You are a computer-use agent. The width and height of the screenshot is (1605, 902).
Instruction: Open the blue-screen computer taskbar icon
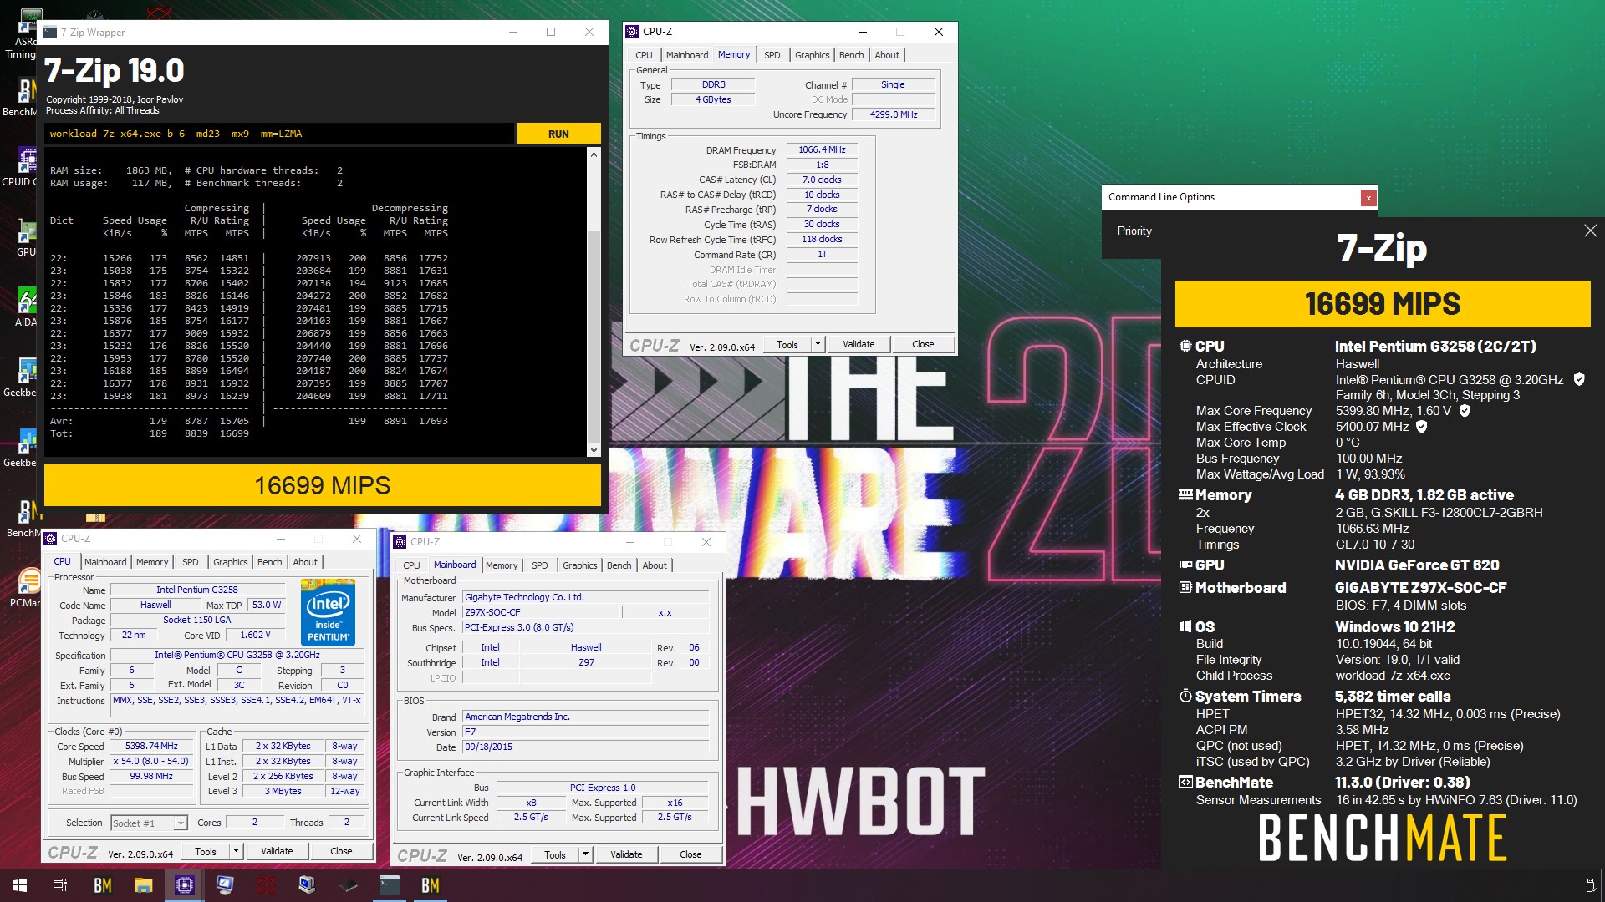tap(307, 885)
